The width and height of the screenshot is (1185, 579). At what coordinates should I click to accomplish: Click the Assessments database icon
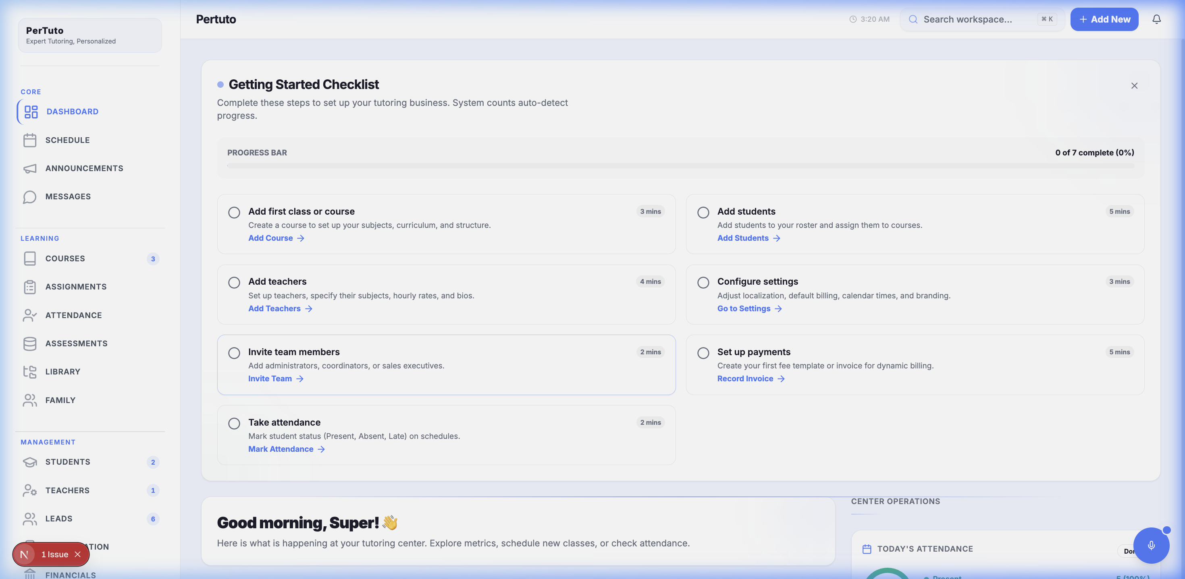30,344
